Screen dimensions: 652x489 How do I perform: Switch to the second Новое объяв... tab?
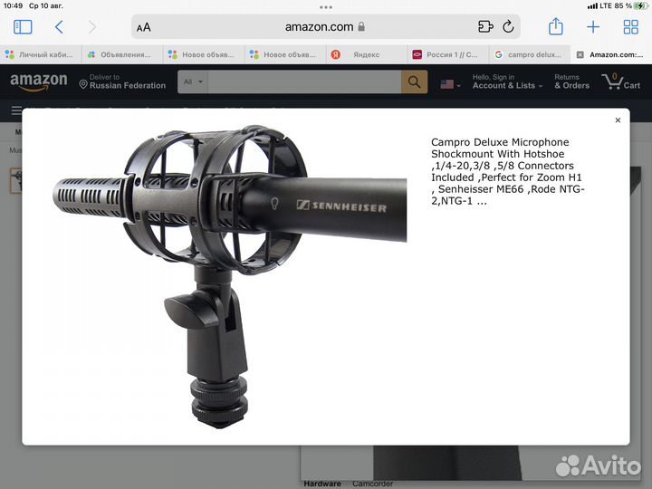[x=285, y=54]
